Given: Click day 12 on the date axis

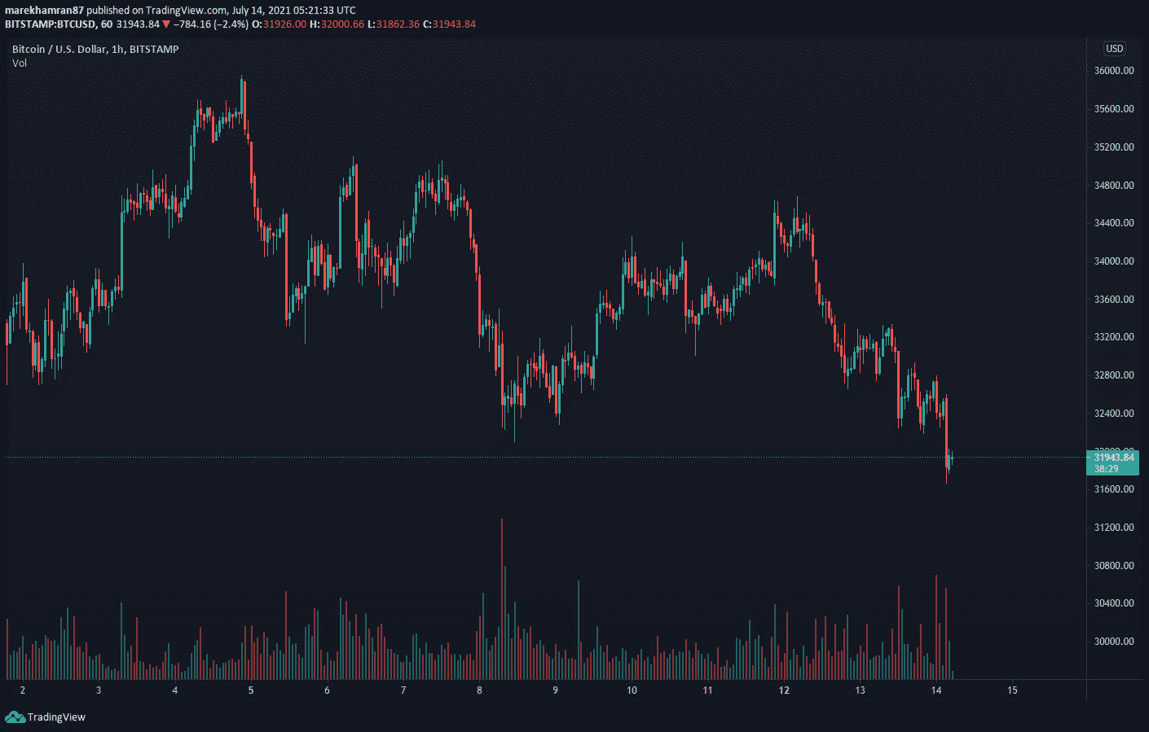Looking at the screenshot, I should [x=784, y=690].
